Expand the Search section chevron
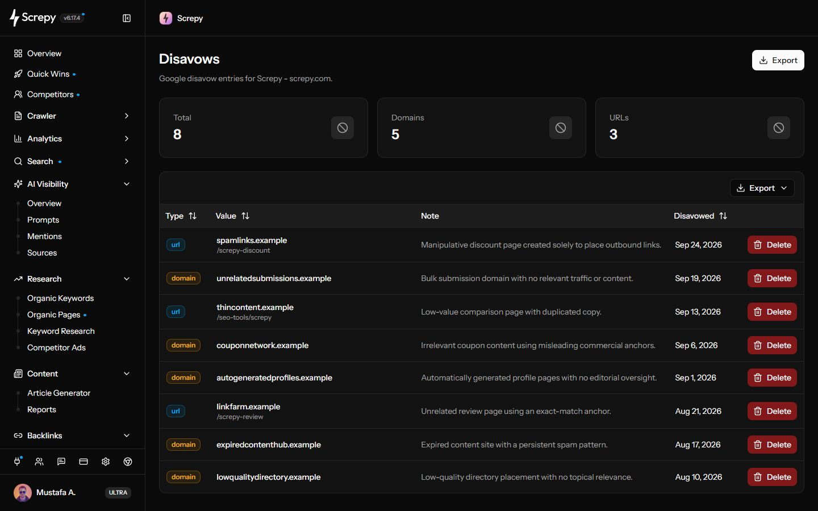This screenshot has height=511, width=818. [x=127, y=161]
